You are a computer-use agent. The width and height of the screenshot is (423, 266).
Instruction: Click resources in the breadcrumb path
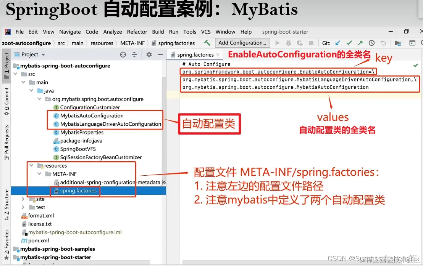click(102, 43)
